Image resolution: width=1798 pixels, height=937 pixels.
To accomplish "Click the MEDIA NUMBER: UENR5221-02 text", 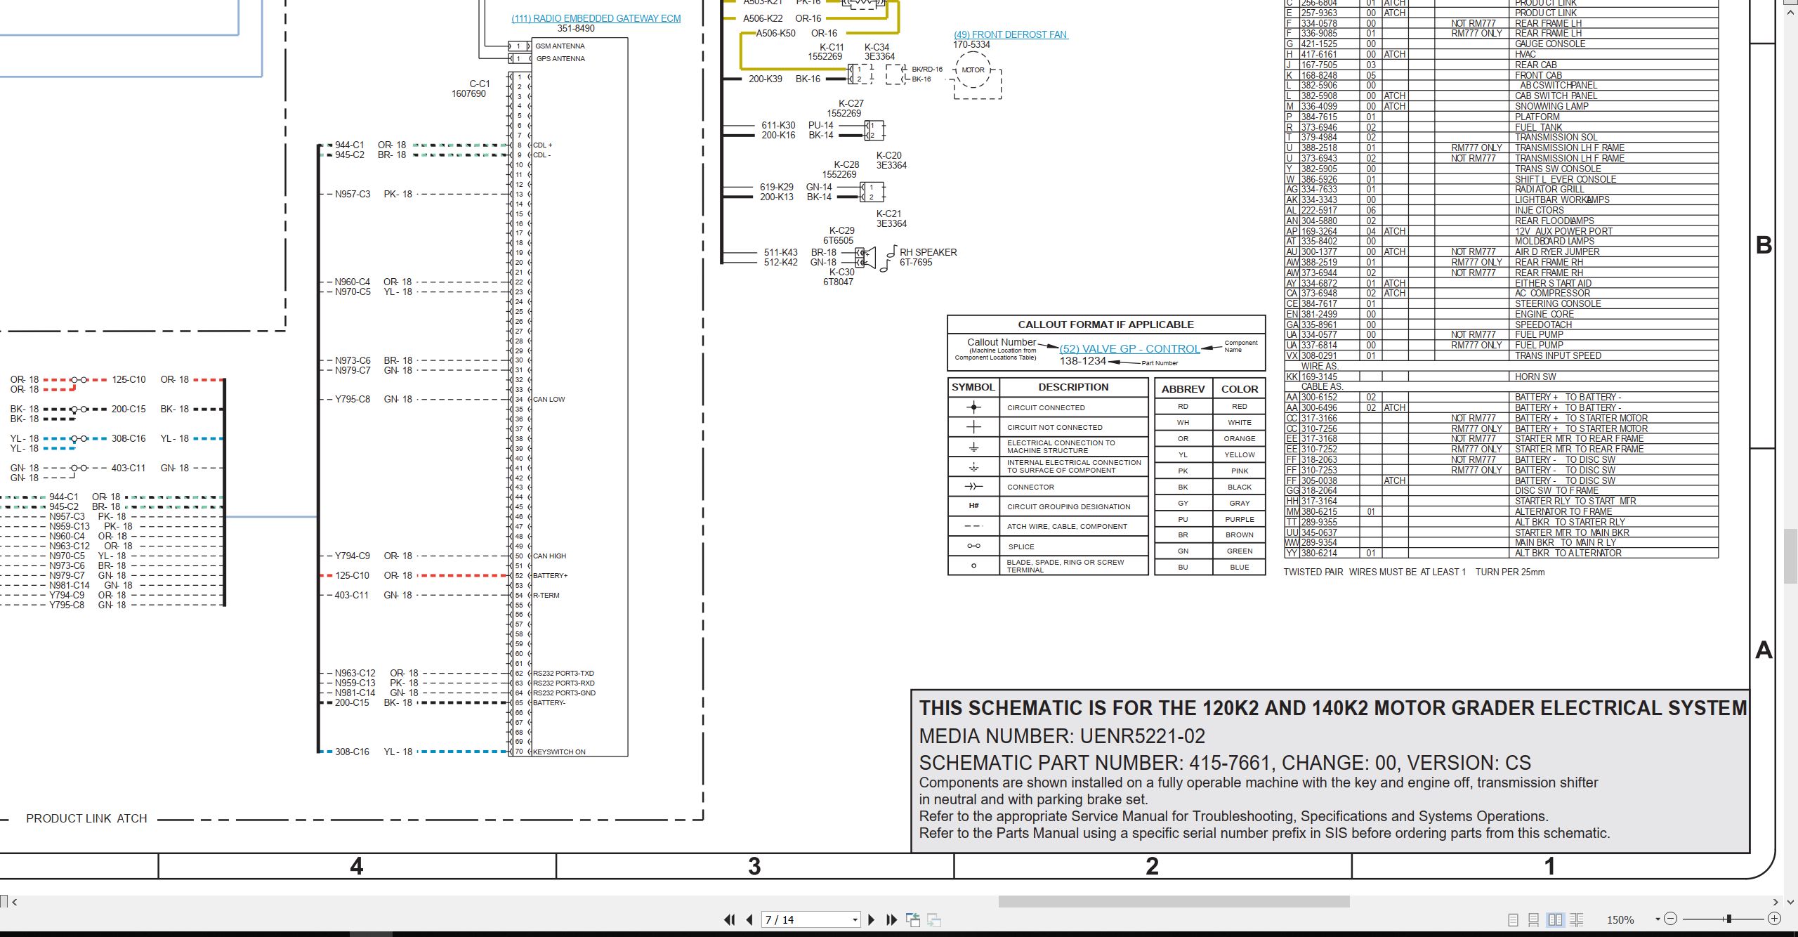I will tap(1061, 736).
